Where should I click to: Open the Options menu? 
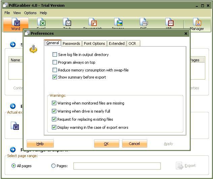pos(30,13)
